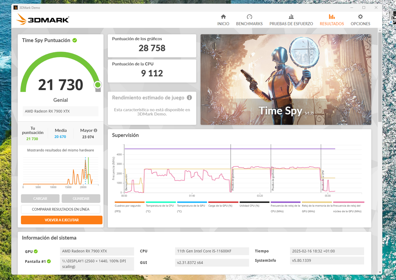The height and width of the screenshot is (280, 396).
Task: Click the 21 730 main score
Action: click(61, 85)
